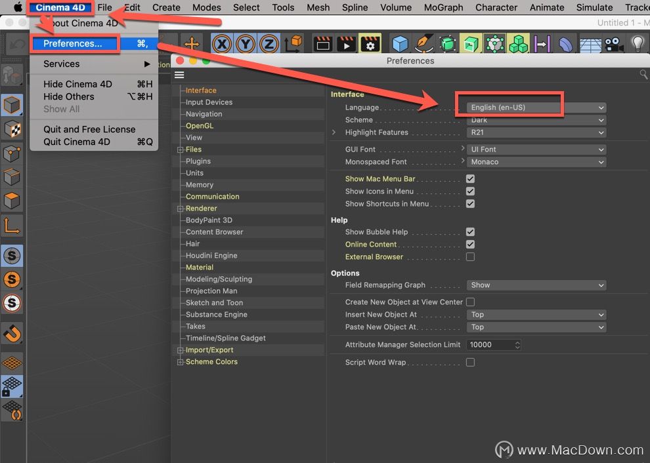Open the Language dropdown

pos(536,108)
